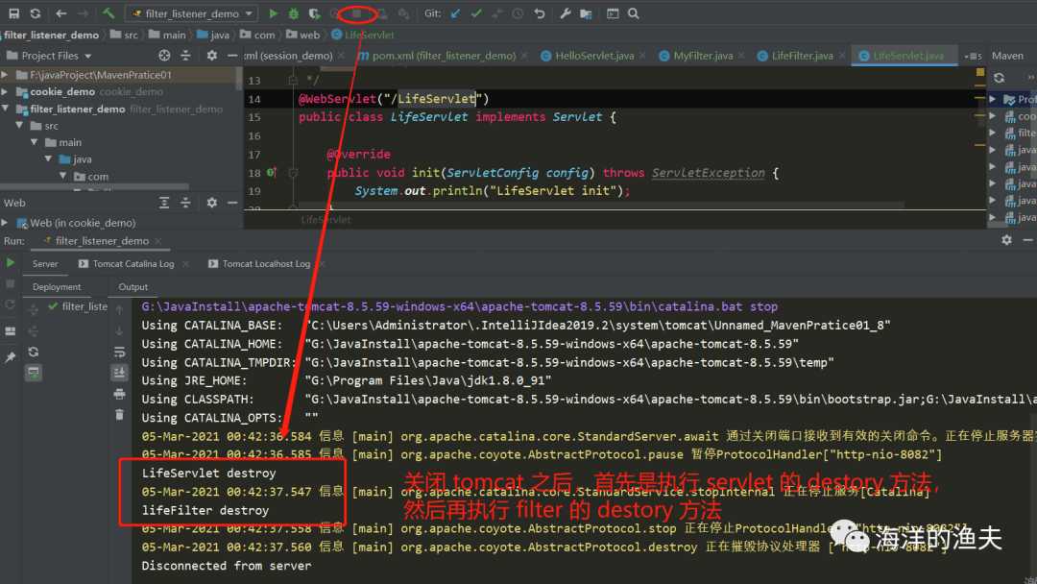Rerun the server from the Run panel play icon
The width and height of the screenshot is (1037, 584).
[10, 262]
